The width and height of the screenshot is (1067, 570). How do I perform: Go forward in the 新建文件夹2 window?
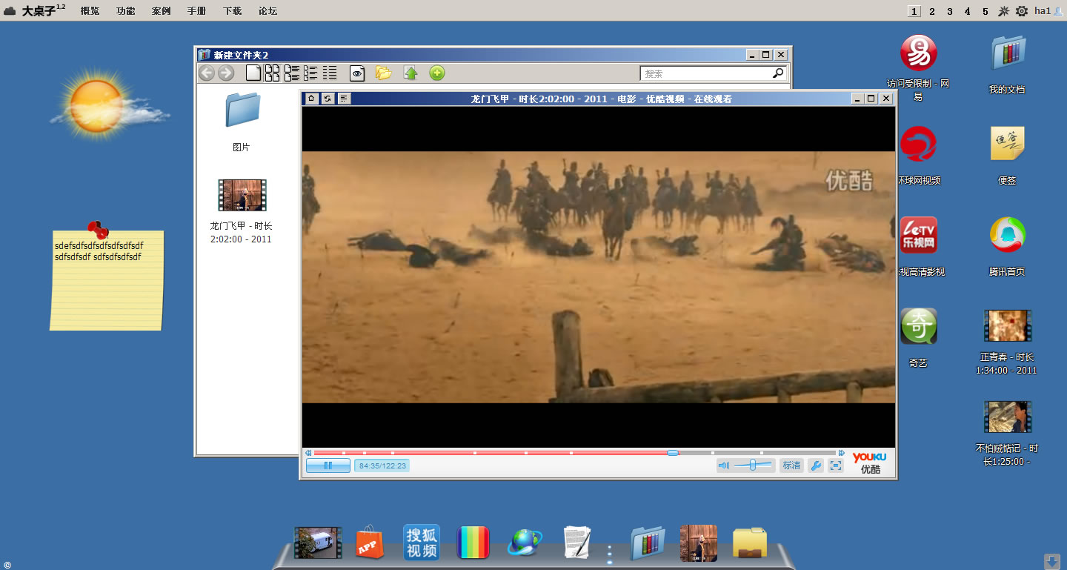(x=226, y=73)
